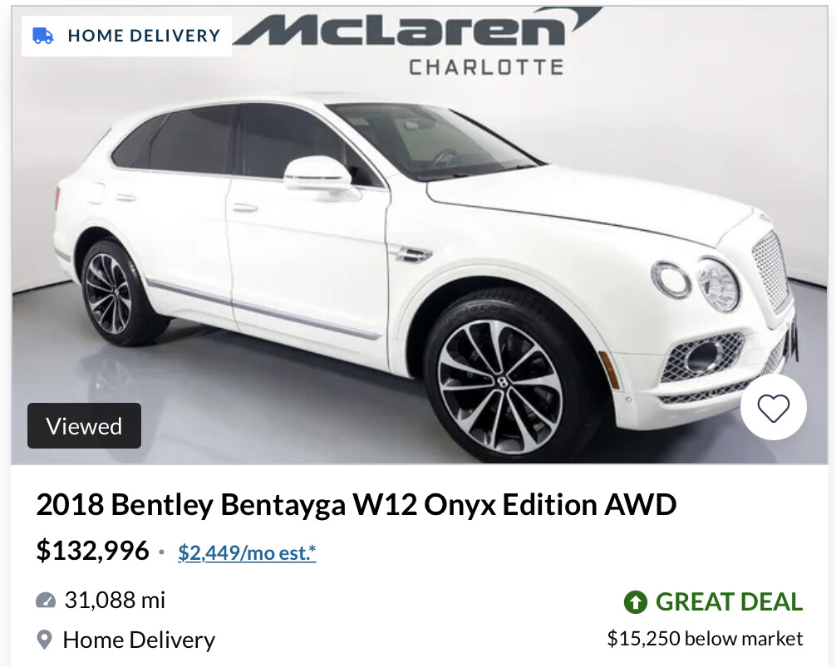Click the heart favorite icon
Image resolution: width=836 pixels, height=667 pixels.
pos(773,408)
